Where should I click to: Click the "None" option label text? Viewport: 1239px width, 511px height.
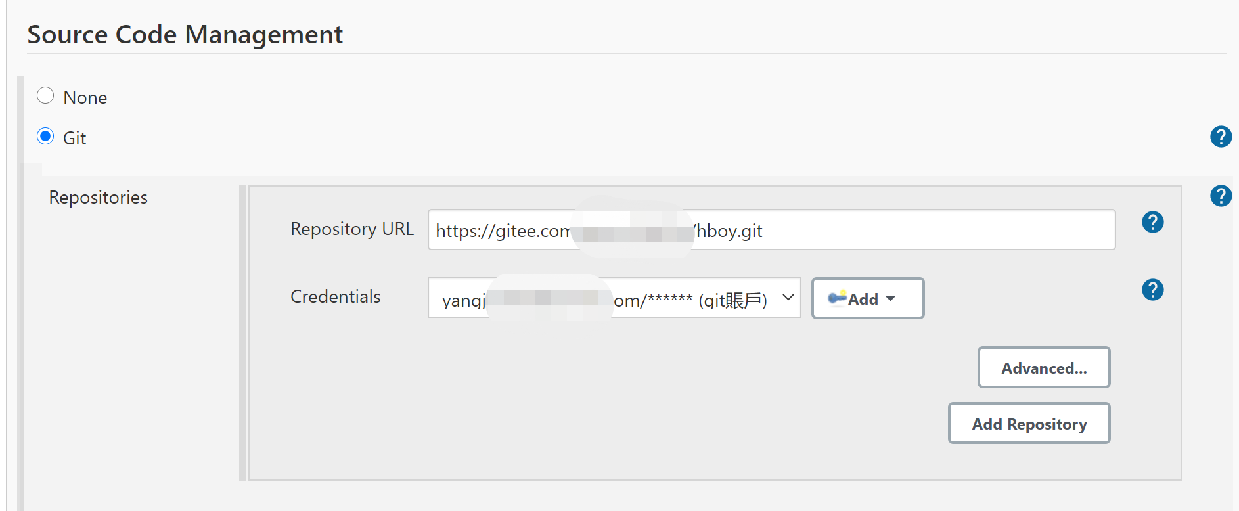[x=85, y=98]
